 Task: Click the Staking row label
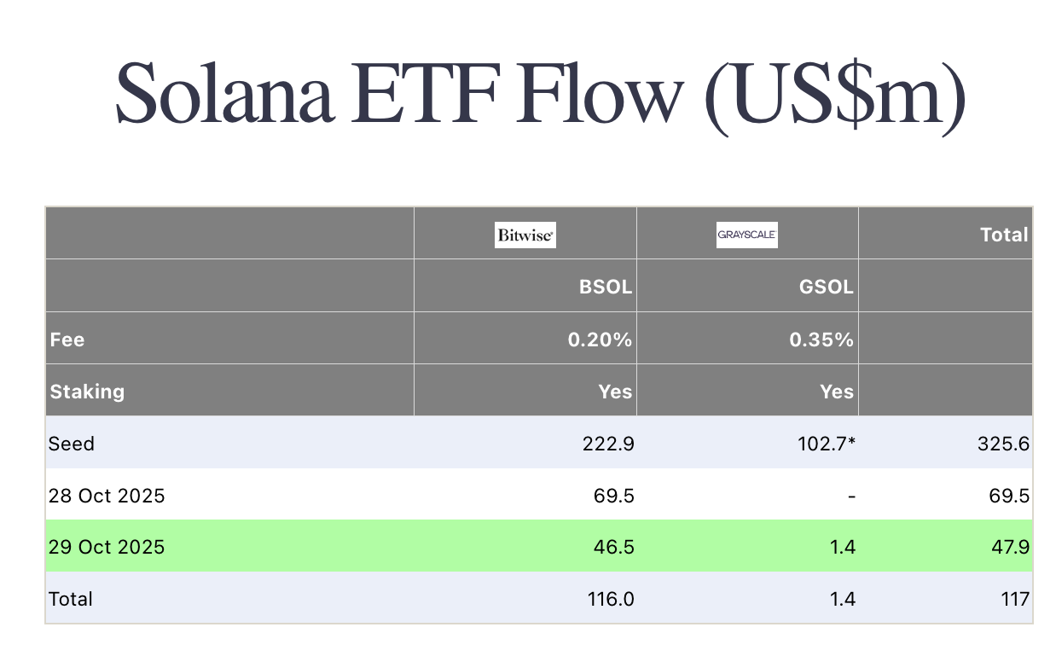point(87,391)
